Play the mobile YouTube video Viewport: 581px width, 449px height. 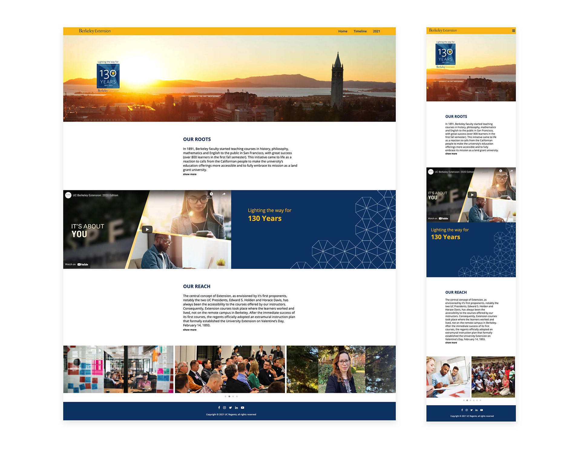[472, 195]
